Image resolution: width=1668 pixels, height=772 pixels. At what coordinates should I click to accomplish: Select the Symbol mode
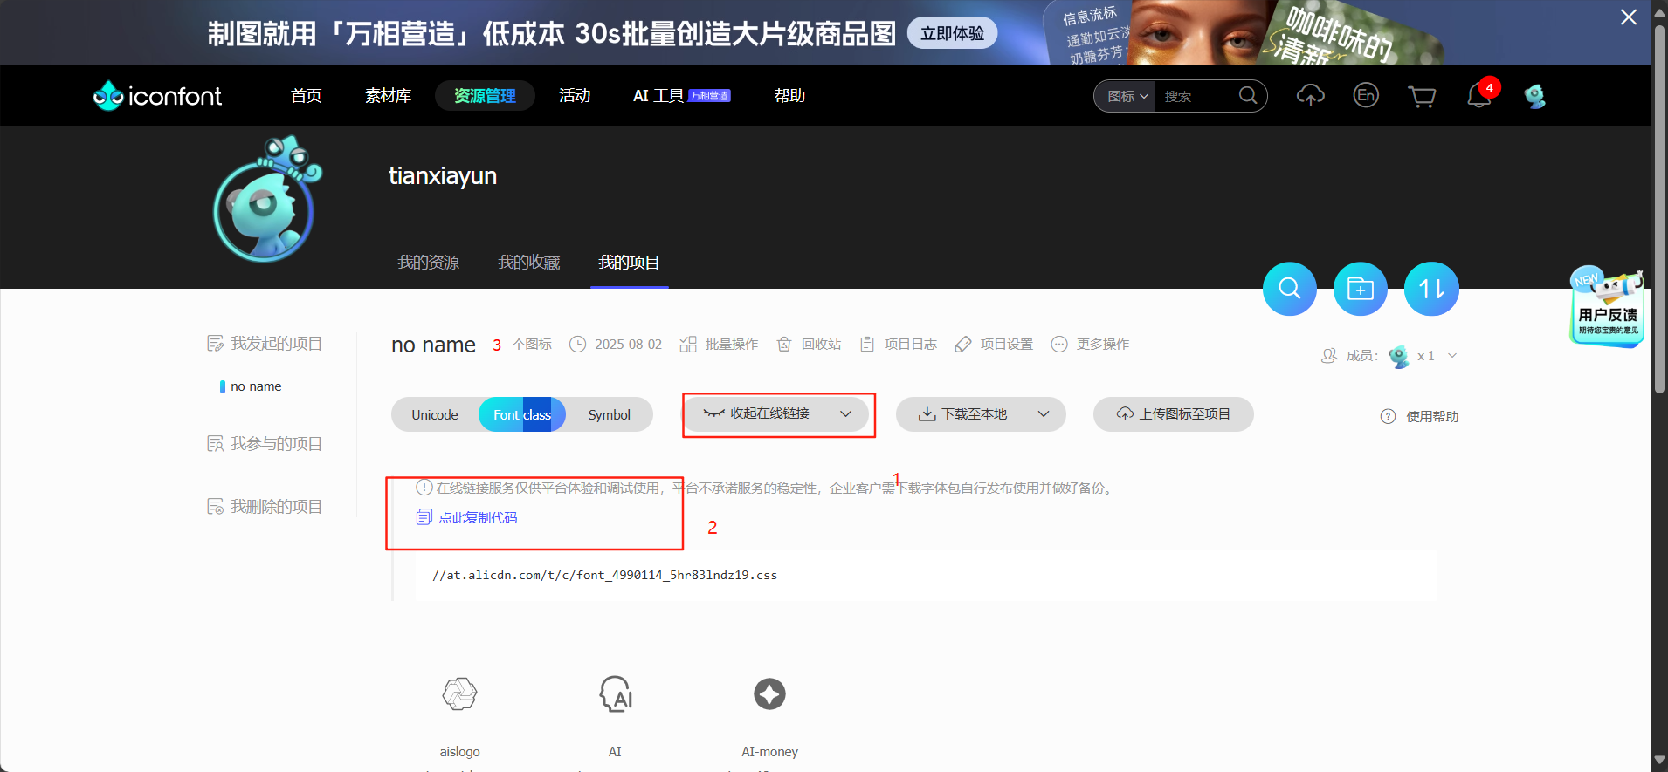609,414
